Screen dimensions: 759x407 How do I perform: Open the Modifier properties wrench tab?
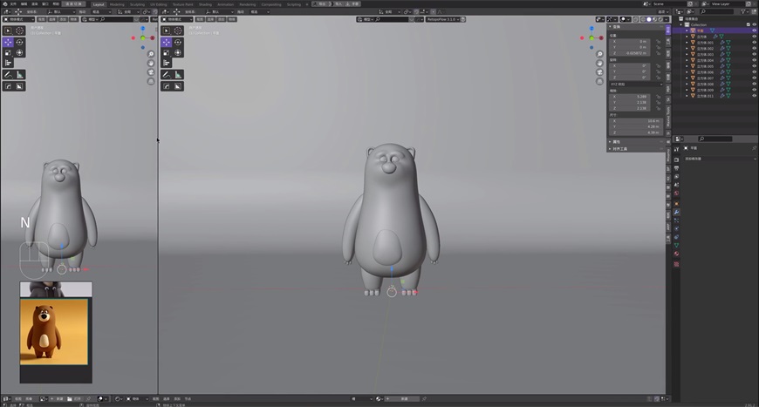pos(676,212)
